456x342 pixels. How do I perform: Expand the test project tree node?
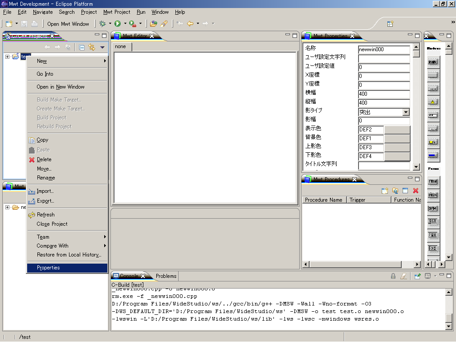(7, 57)
